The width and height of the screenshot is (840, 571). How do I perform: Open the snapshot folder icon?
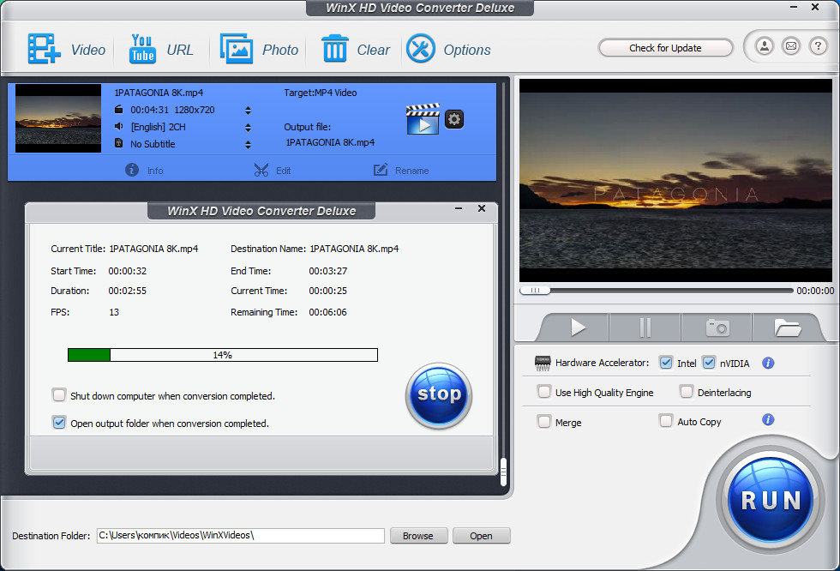tap(788, 328)
